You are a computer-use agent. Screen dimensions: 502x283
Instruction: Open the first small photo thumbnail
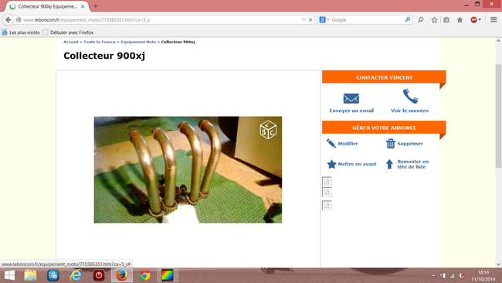(x=327, y=182)
